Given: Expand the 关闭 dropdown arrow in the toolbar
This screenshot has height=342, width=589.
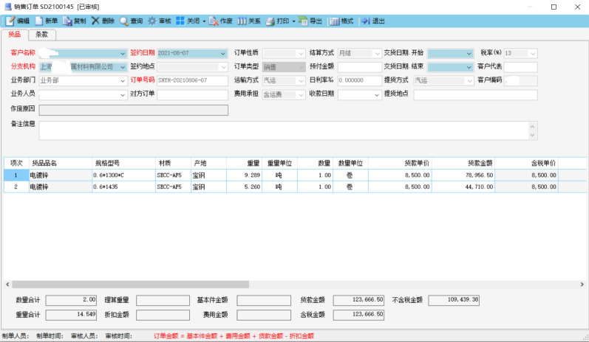Looking at the screenshot, I should tap(204, 21).
